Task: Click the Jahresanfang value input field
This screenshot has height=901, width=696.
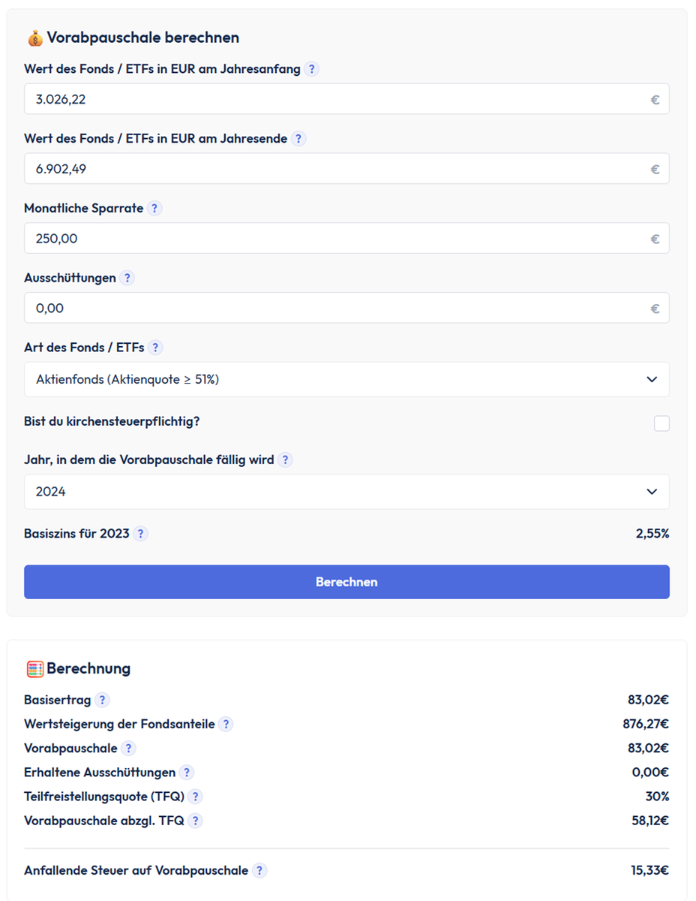Action: (x=337, y=99)
